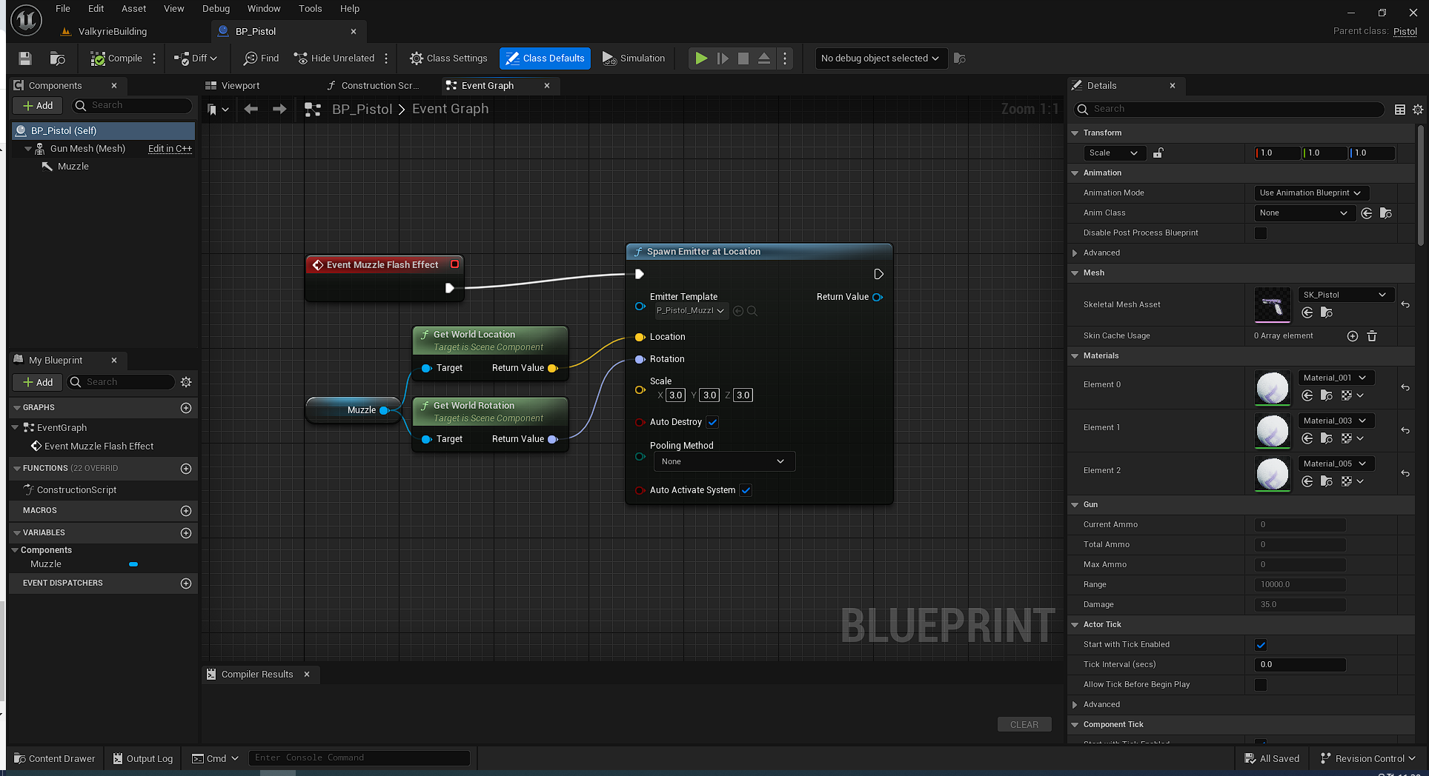Screen dimensions: 1429x776
Task: Toggle scale lock icon in Transform
Action: [x=1158, y=153]
